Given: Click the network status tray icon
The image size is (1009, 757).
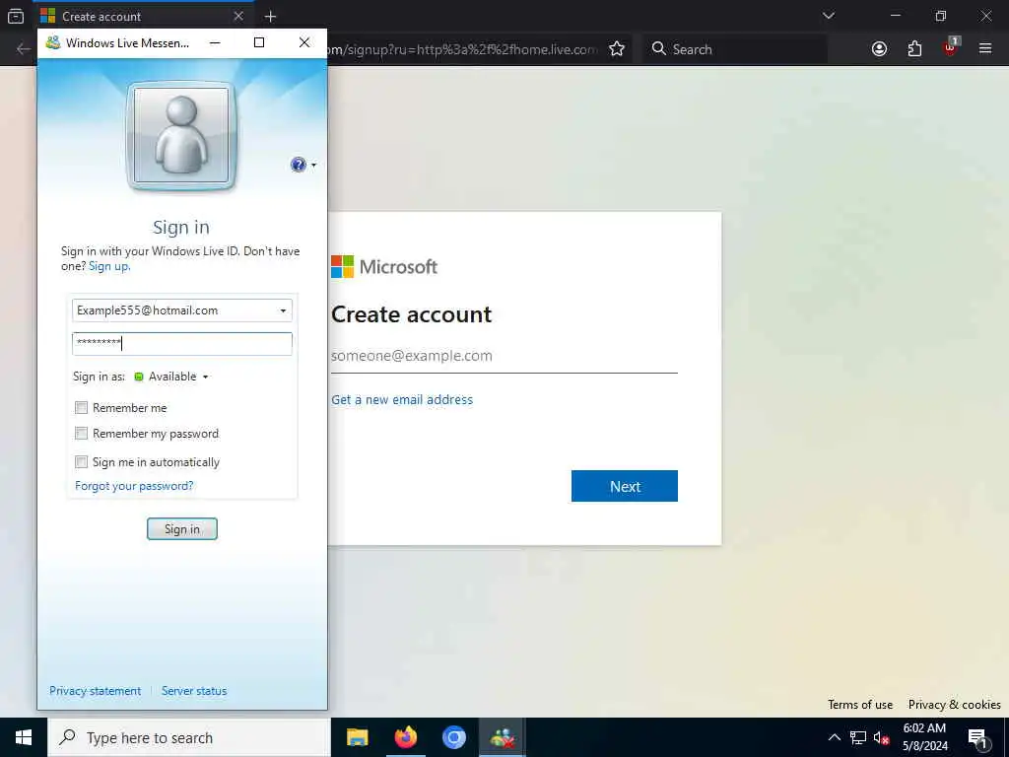Looking at the screenshot, I should point(858,737).
